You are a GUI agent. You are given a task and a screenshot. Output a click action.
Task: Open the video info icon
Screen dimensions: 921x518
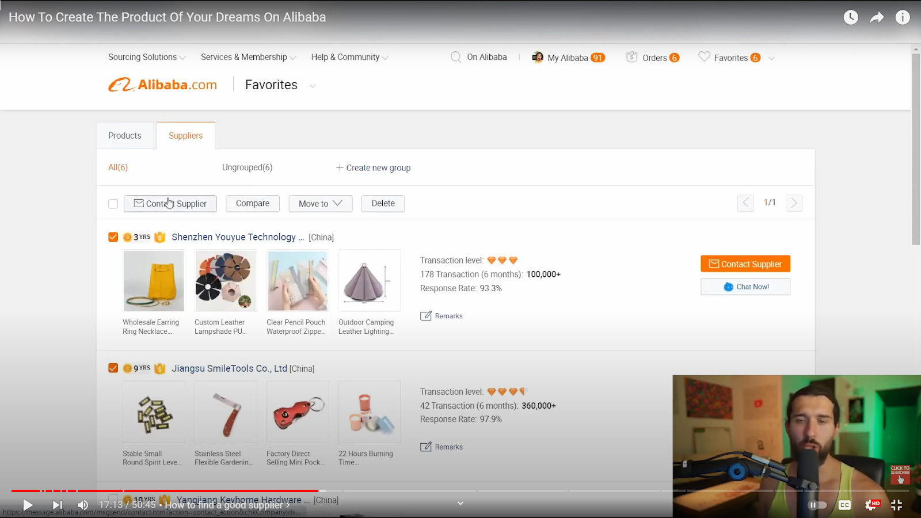tap(903, 17)
